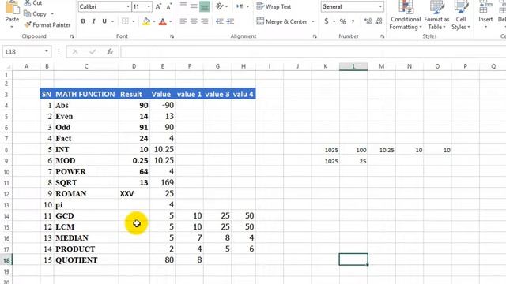Click Increase Decimal icon
This screenshot has width=506, height=284.
click(x=368, y=21)
